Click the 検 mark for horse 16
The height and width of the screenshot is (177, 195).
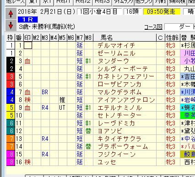click(27, 162)
